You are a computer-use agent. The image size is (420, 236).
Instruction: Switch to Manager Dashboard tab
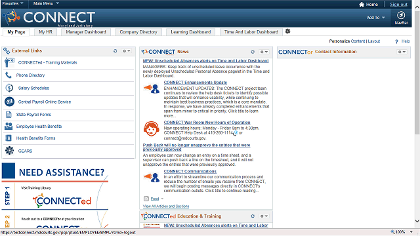[x=86, y=32]
